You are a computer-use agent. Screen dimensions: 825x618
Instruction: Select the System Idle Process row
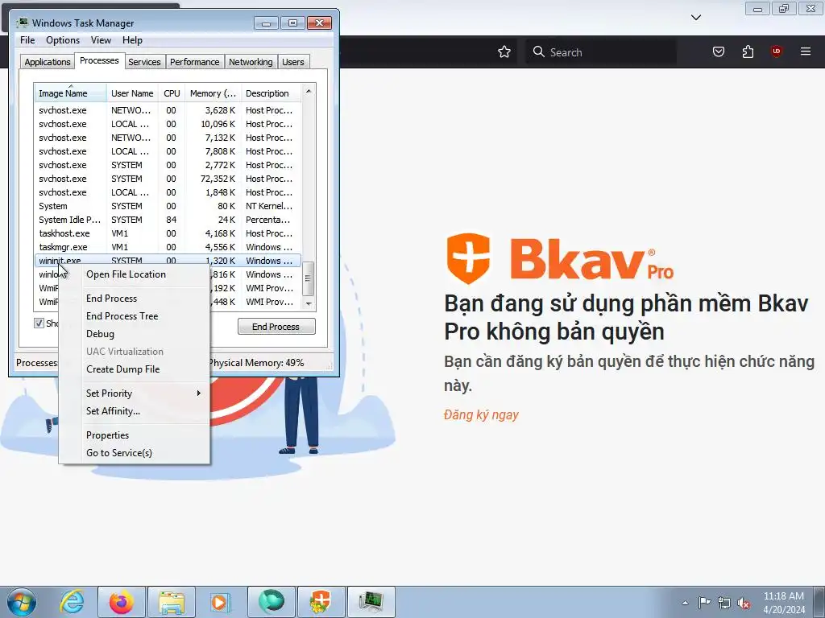[168, 220]
